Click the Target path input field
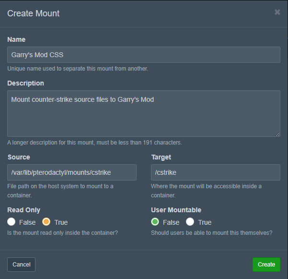The width and height of the screenshot is (288, 279). (x=216, y=172)
